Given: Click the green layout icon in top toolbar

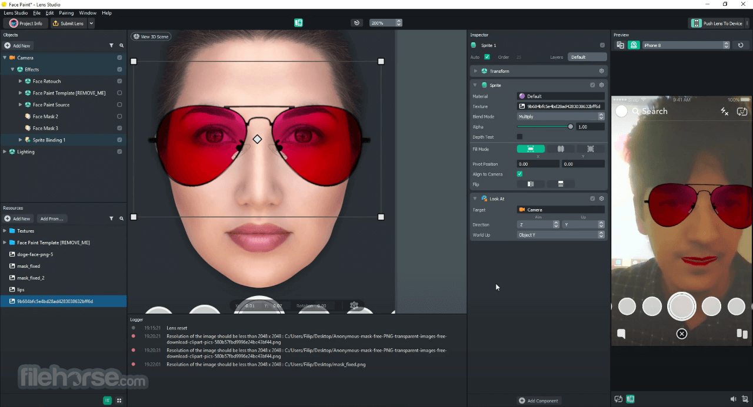Looking at the screenshot, I should tap(298, 23).
